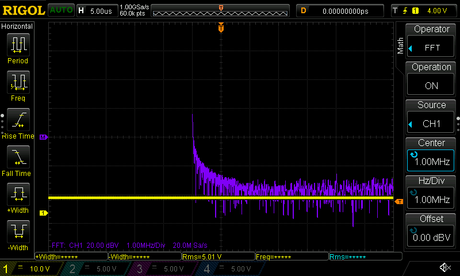Open the Horizontal measurement menu header
The image size is (460, 276).
pyautogui.click(x=18, y=26)
